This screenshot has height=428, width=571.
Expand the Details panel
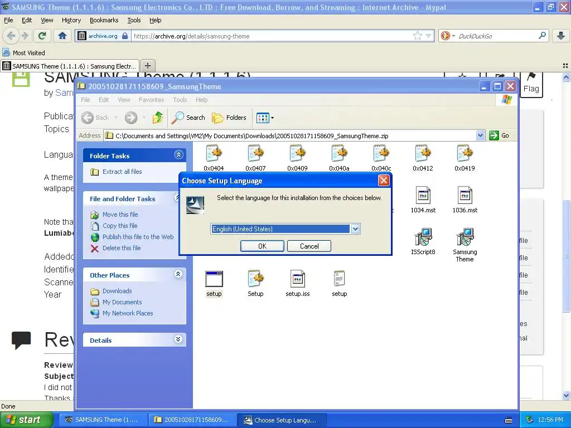pos(178,339)
